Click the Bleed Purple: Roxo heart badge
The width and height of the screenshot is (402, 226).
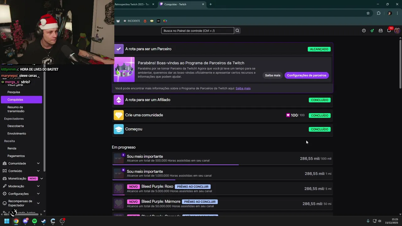tap(119, 189)
